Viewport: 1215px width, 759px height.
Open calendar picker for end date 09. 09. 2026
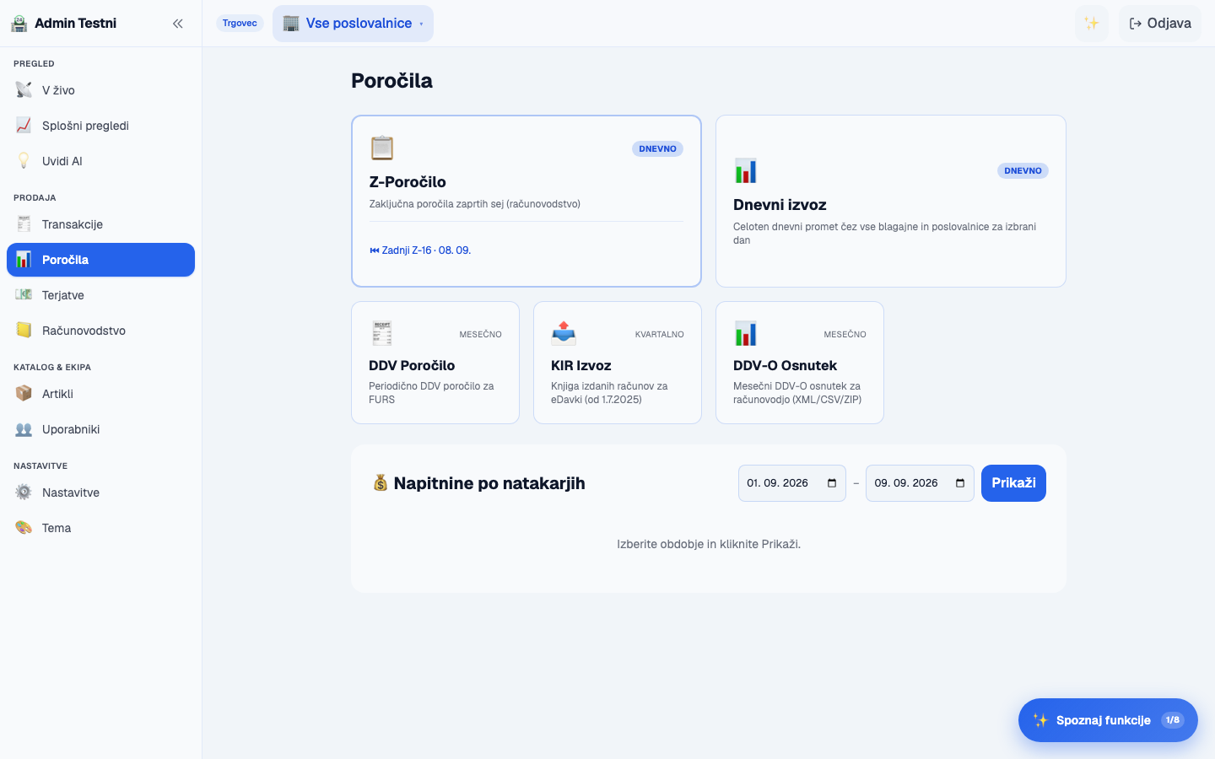click(x=960, y=483)
